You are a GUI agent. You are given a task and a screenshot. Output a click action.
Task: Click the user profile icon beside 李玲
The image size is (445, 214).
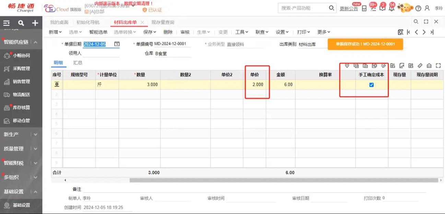[427, 8]
